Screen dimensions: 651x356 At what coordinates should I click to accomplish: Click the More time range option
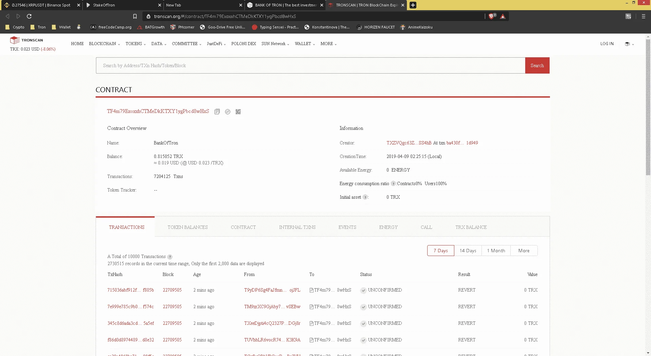[524, 251]
